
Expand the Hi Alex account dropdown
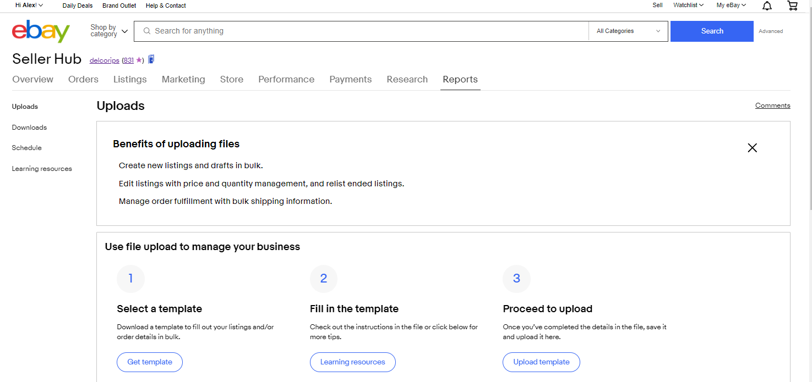click(29, 5)
